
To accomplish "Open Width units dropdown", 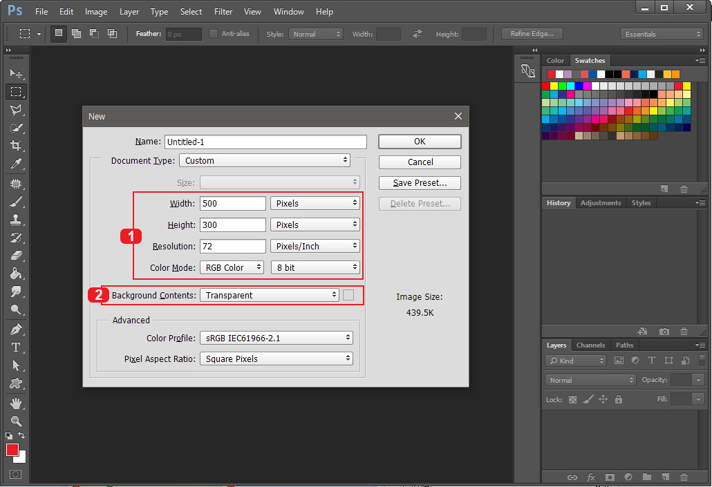I will pyautogui.click(x=315, y=203).
